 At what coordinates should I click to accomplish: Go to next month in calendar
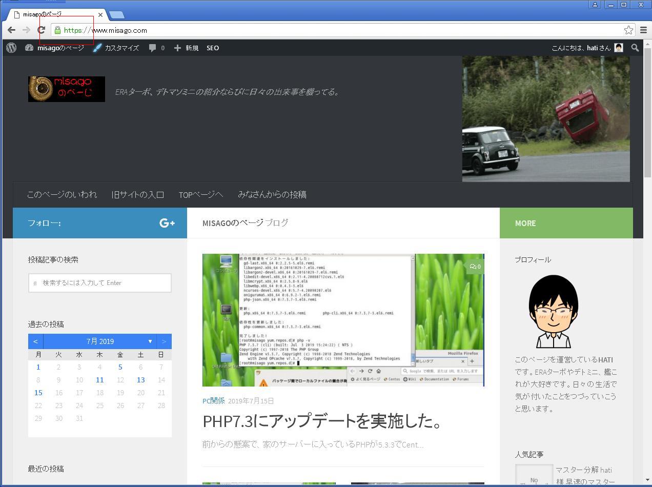point(164,341)
